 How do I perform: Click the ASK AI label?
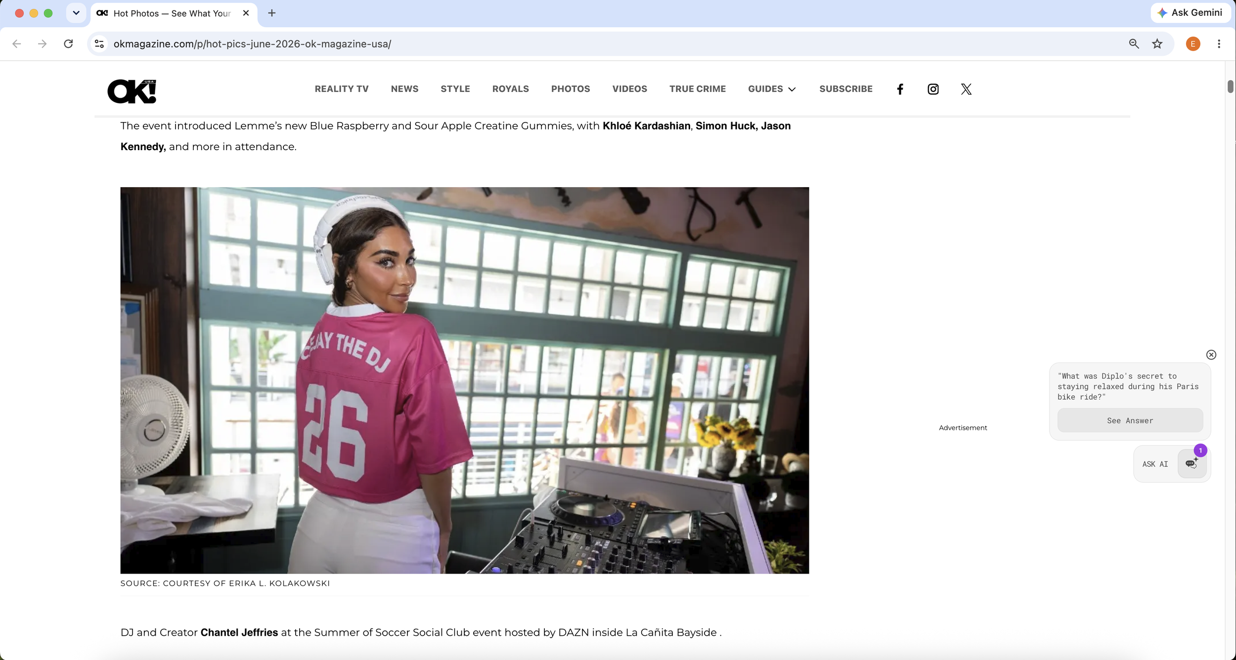click(1155, 464)
